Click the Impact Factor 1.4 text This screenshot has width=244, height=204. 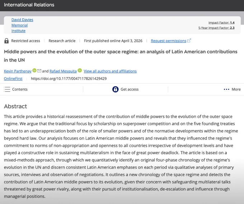221,23
